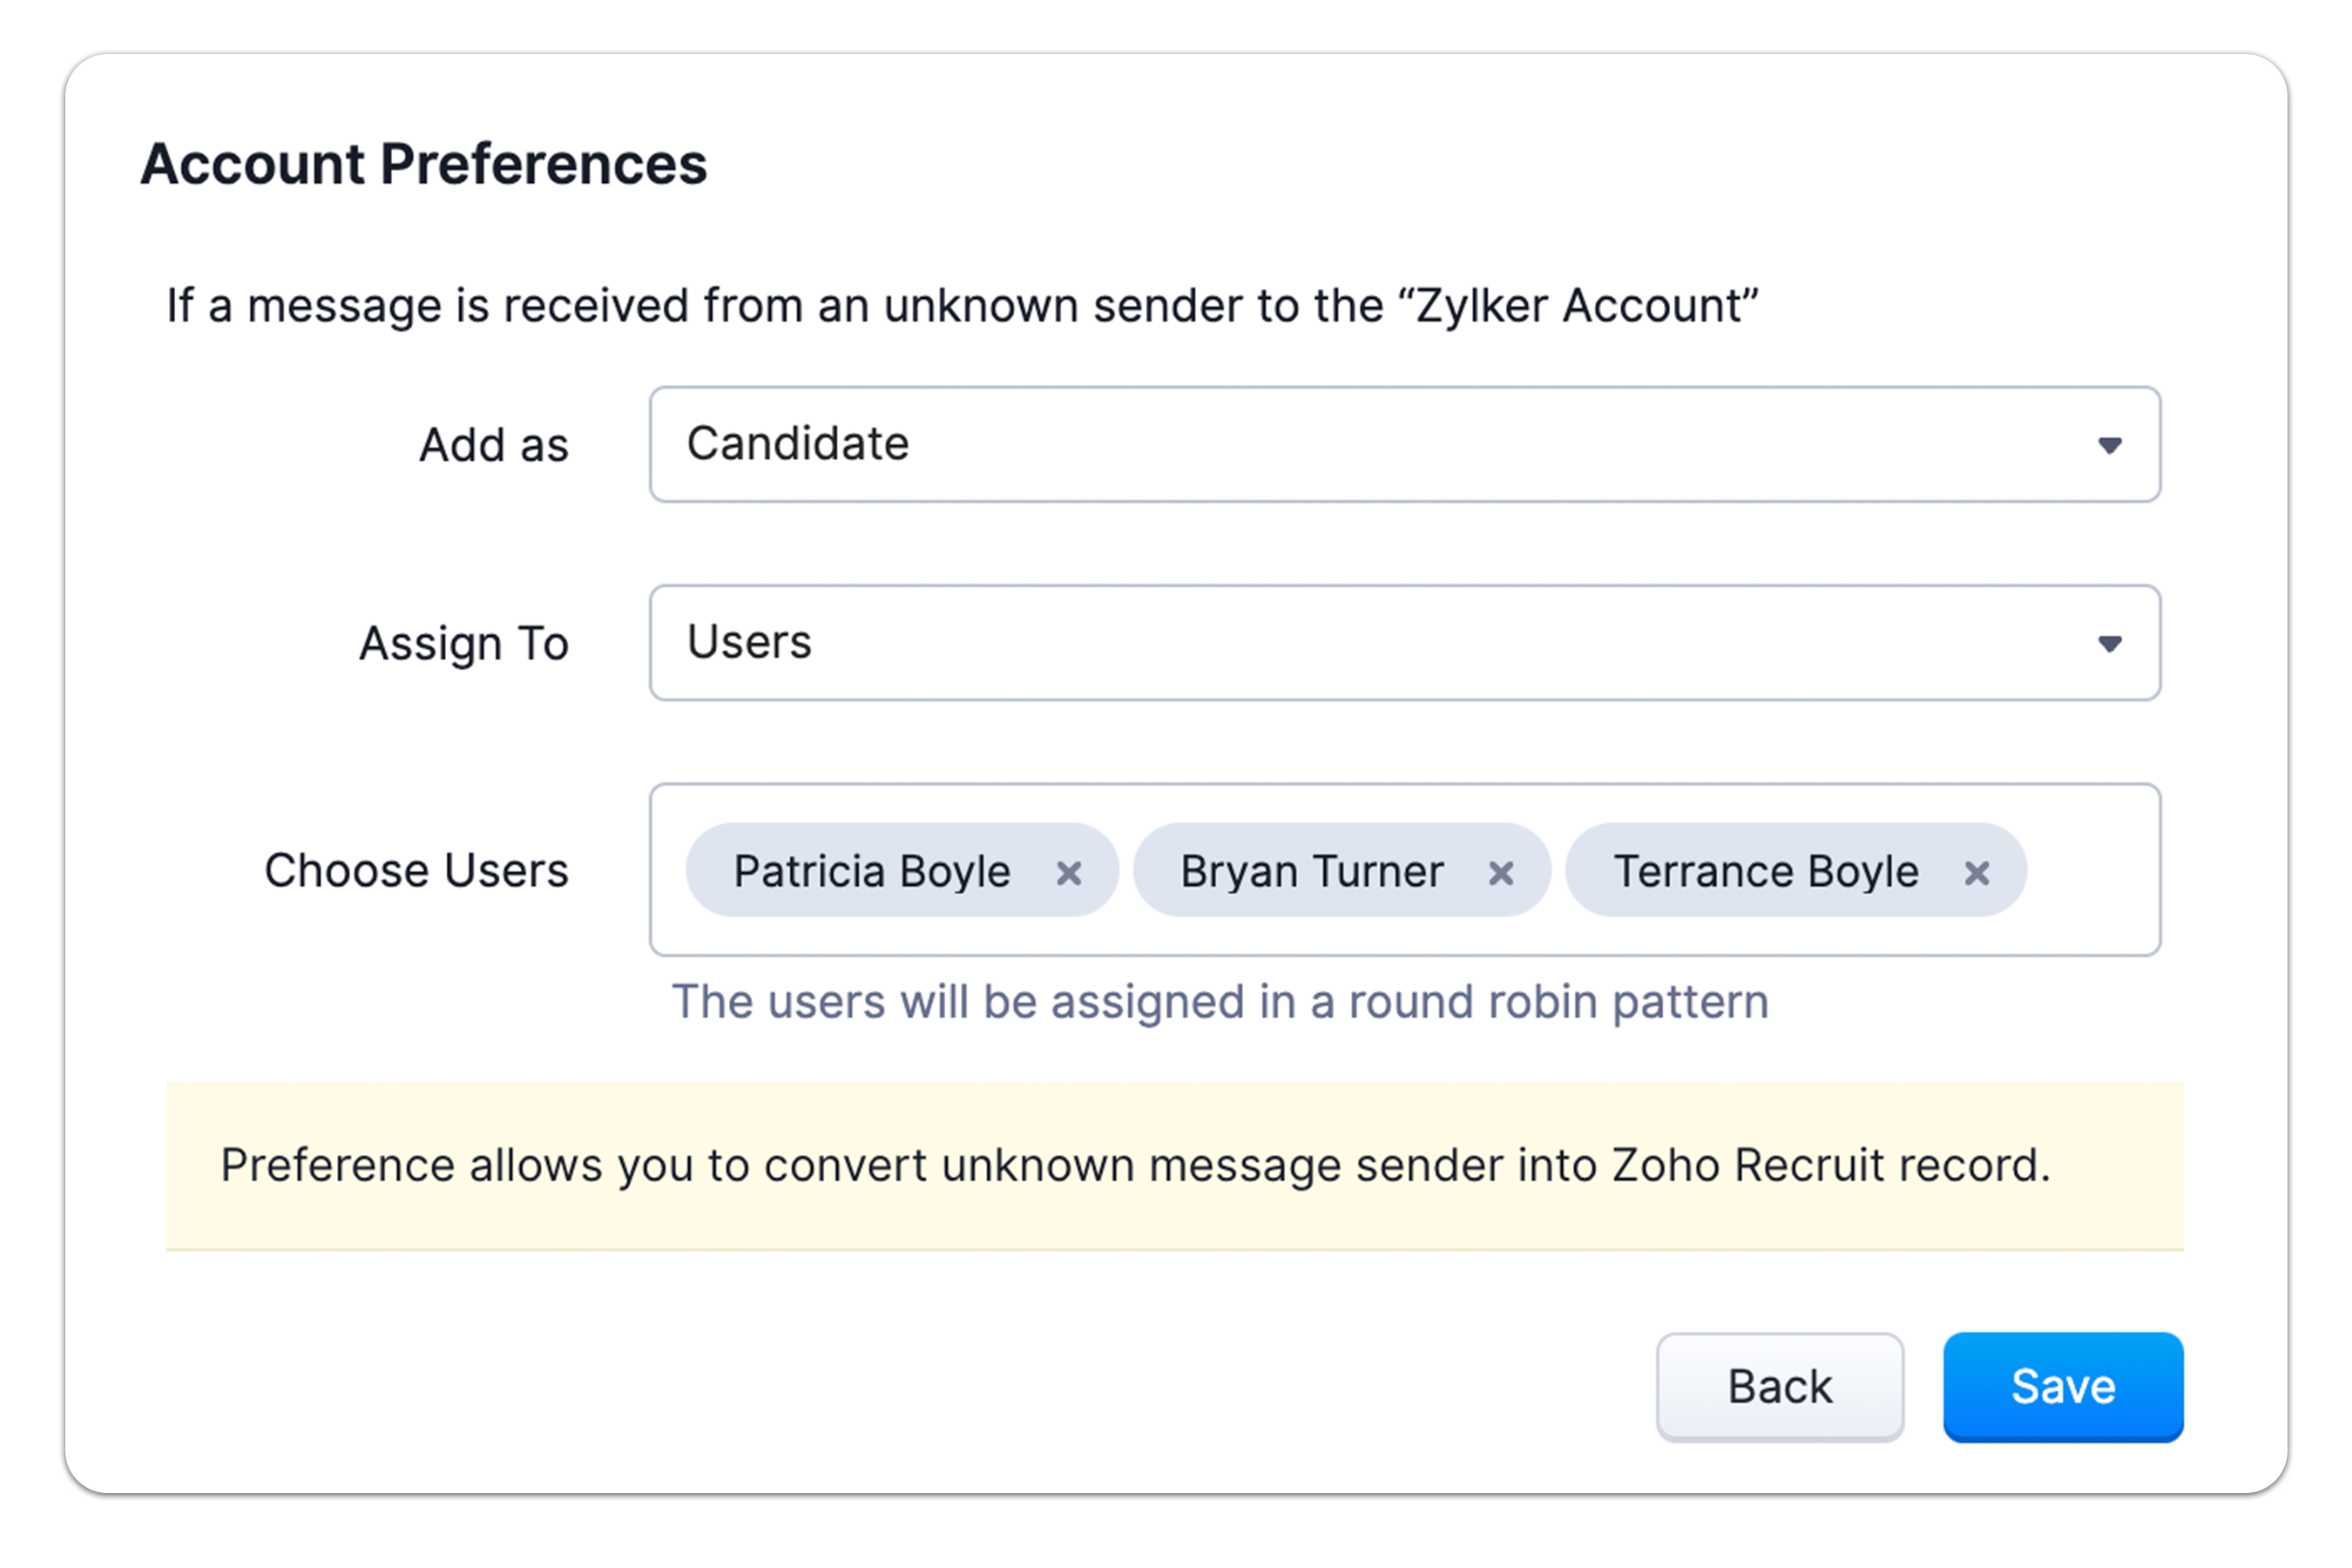The image size is (2352, 1568).
Task: Remove Terrance Boyle from chosen users
Action: click(1976, 873)
